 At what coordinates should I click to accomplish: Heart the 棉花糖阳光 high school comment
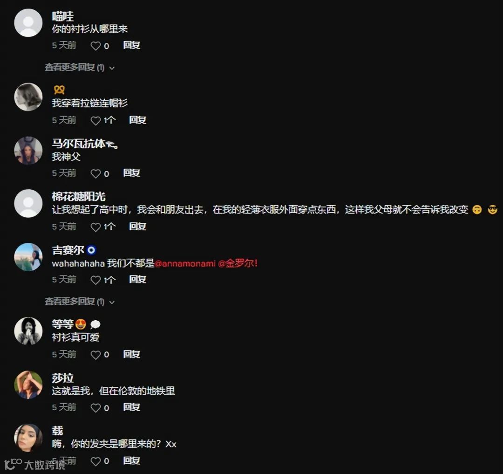click(95, 227)
